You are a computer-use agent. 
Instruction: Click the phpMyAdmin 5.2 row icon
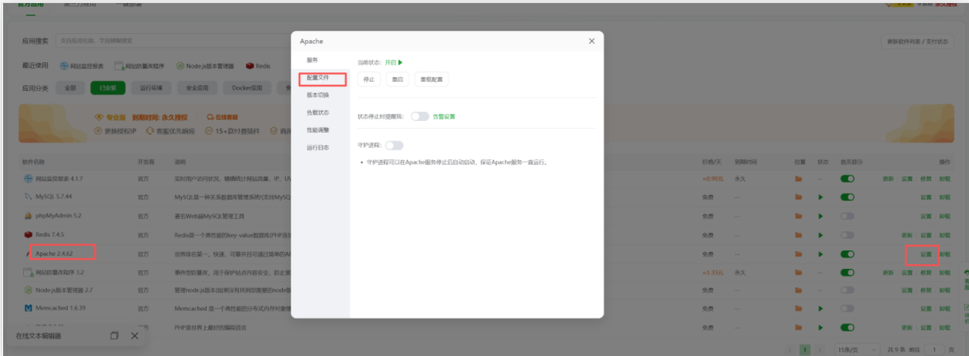[28, 216]
